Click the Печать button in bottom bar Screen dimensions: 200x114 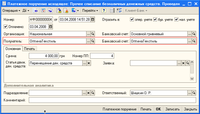click(146, 109)
